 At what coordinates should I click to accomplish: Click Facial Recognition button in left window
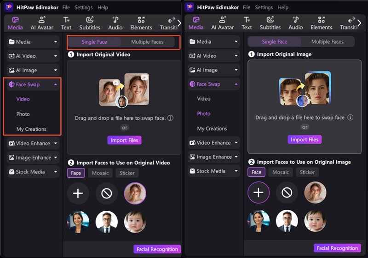(157, 249)
